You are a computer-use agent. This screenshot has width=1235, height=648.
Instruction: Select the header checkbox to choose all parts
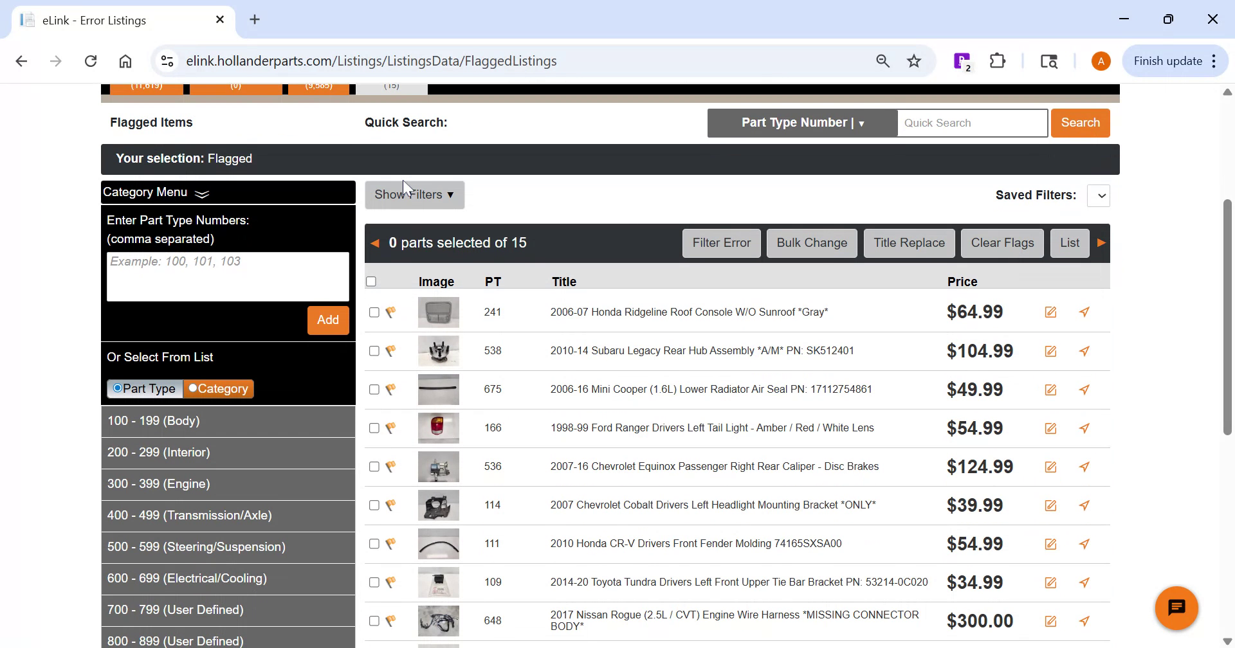click(371, 281)
